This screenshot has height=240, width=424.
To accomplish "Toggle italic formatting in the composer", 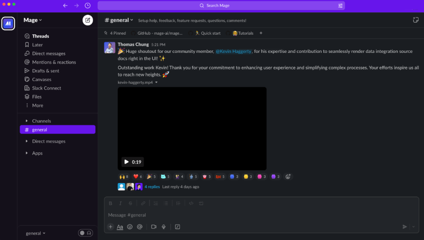I will pyautogui.click(x=120, y=203).
